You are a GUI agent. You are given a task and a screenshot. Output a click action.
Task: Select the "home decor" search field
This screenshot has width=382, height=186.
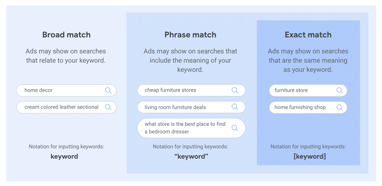60,90
